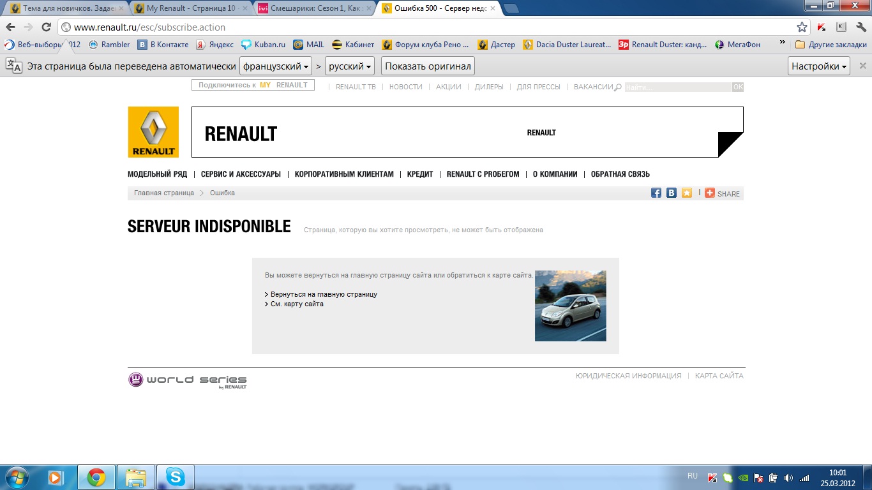This screenshot has height=490, width=872.
Task: Switch to Смешарики tab
Action: pos(313,9)
